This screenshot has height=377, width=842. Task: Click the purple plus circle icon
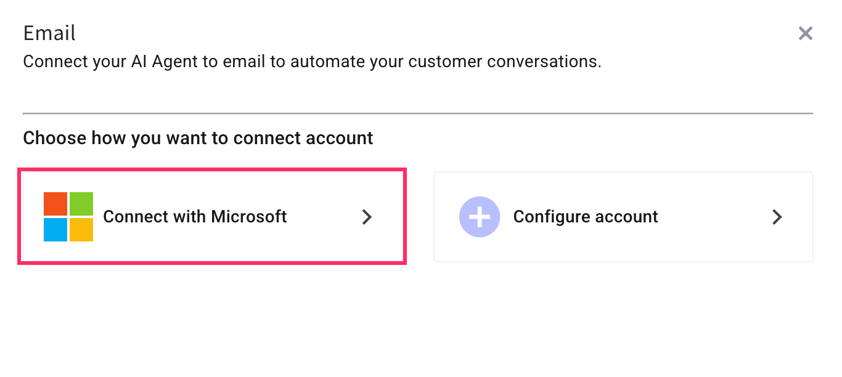480,217
